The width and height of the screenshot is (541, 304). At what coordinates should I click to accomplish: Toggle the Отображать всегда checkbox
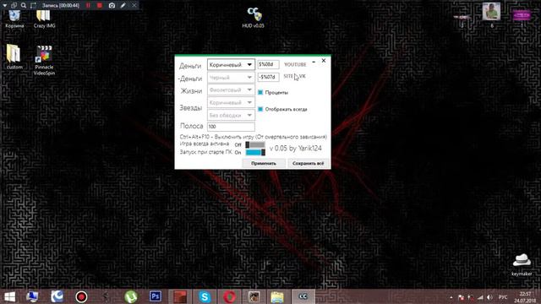coord(260,109)
